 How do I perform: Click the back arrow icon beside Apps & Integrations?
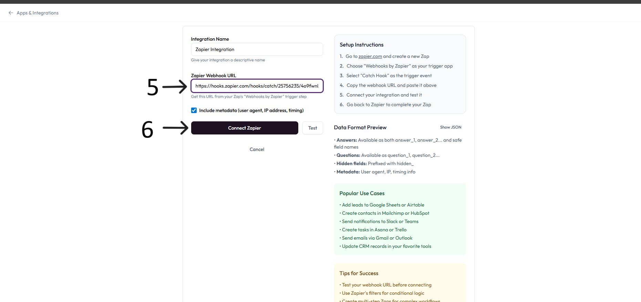(11, 13)
